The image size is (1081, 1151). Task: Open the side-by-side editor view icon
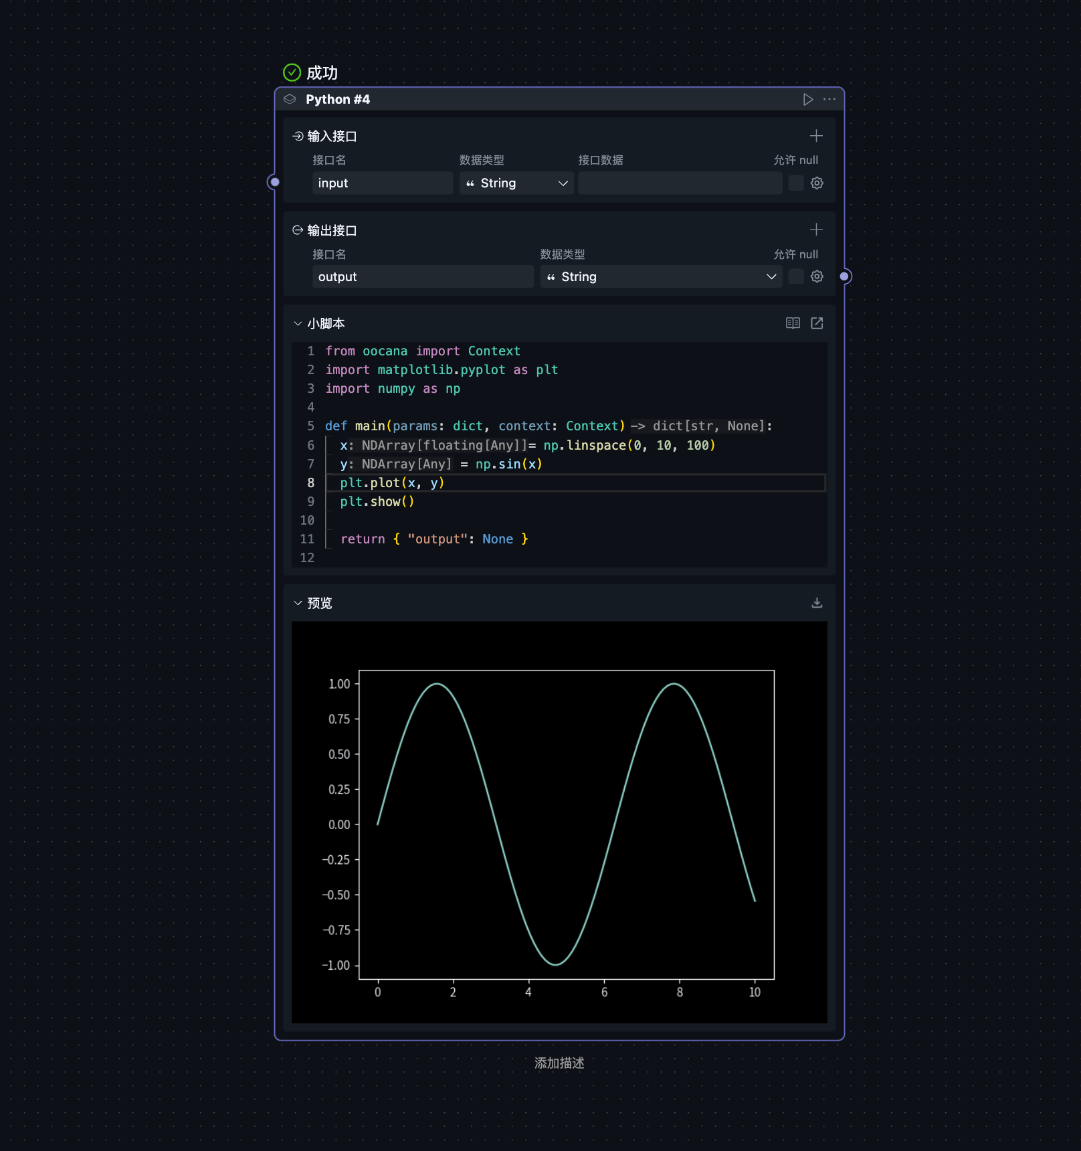click(793, 323)
